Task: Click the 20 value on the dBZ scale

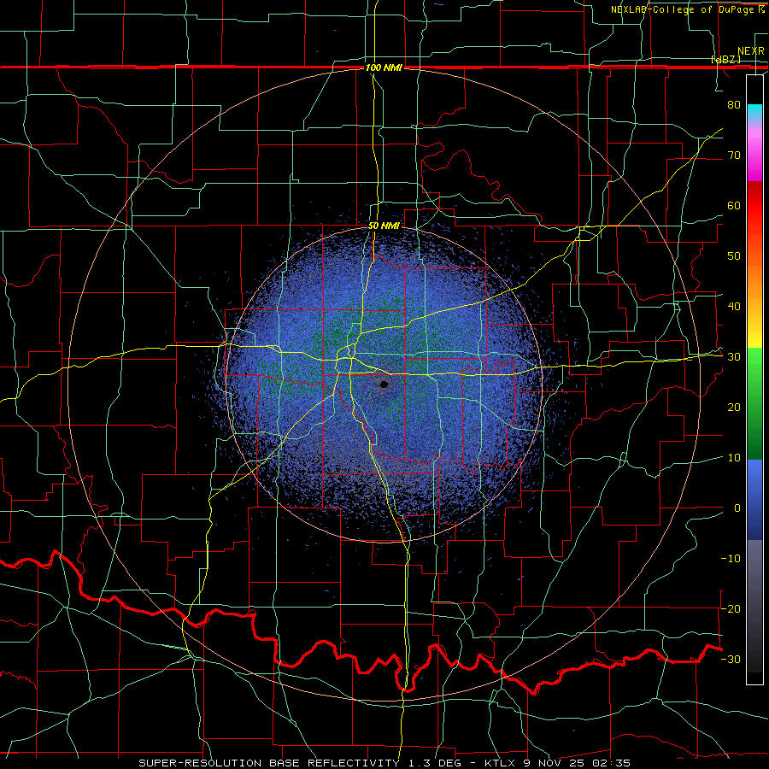Action: 734,408
